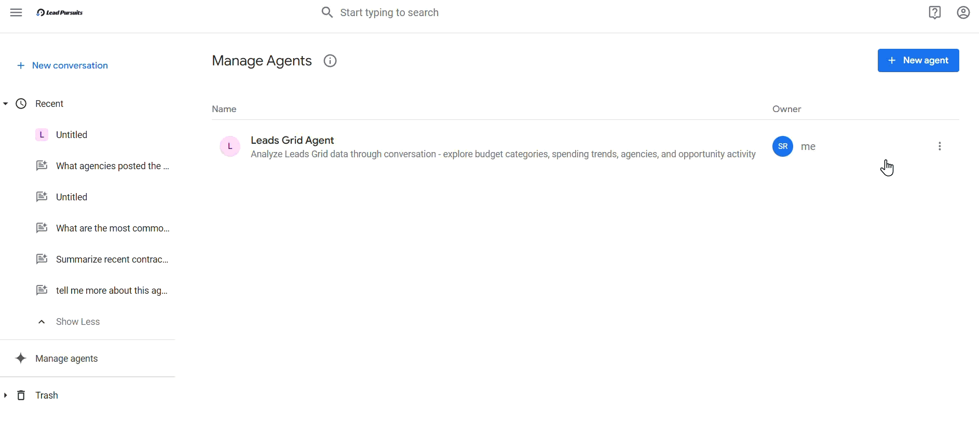Open 'What are the most commo...' conversation
Image resolution: width=979 pixels, height=437 pixels.
pos(103,228)
